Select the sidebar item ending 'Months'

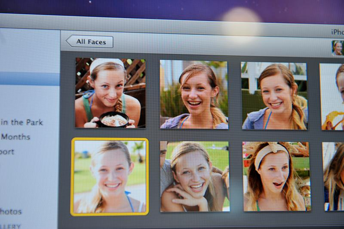pyautogui.click(x=15, y=137)
